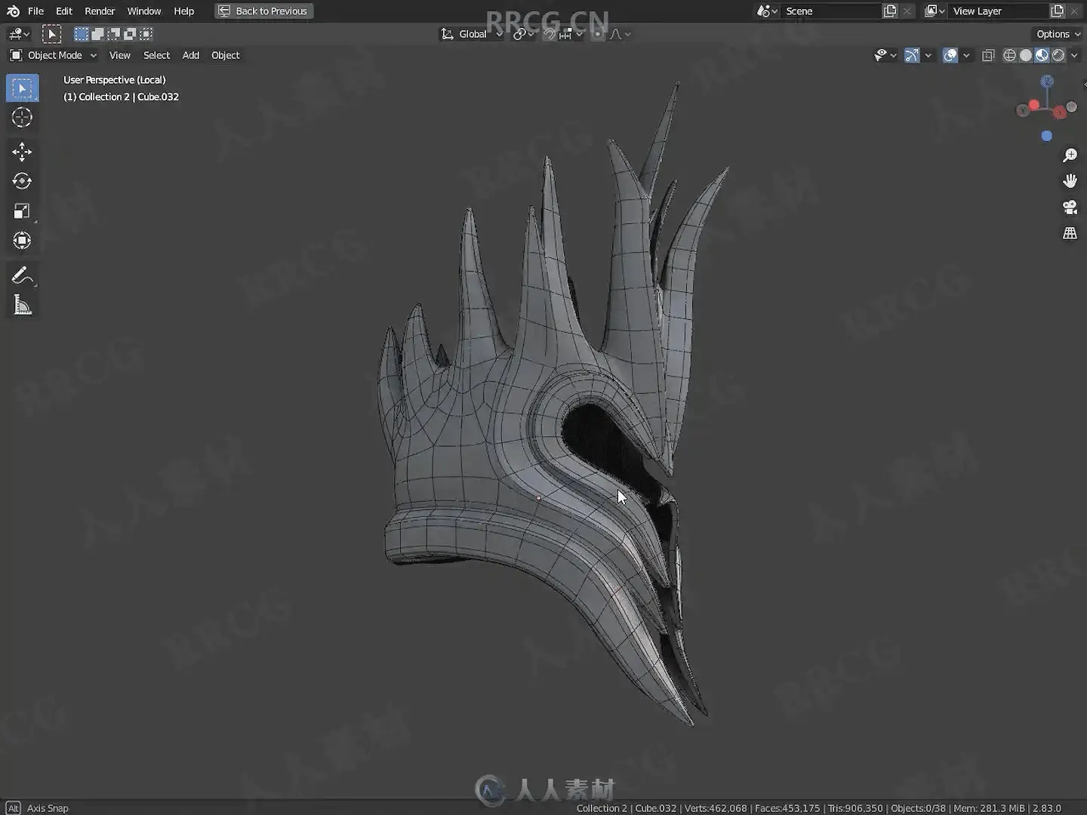Choose the Invert selection mode icon
Viewport: 1087px width, 815px height.
130,34
